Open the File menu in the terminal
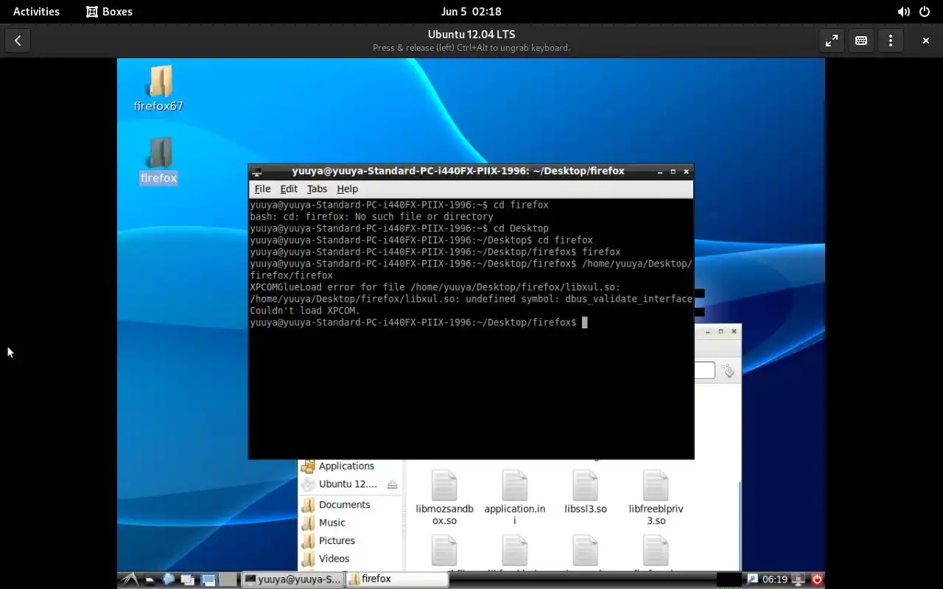943x589 pixels. [x=262, y=188]
